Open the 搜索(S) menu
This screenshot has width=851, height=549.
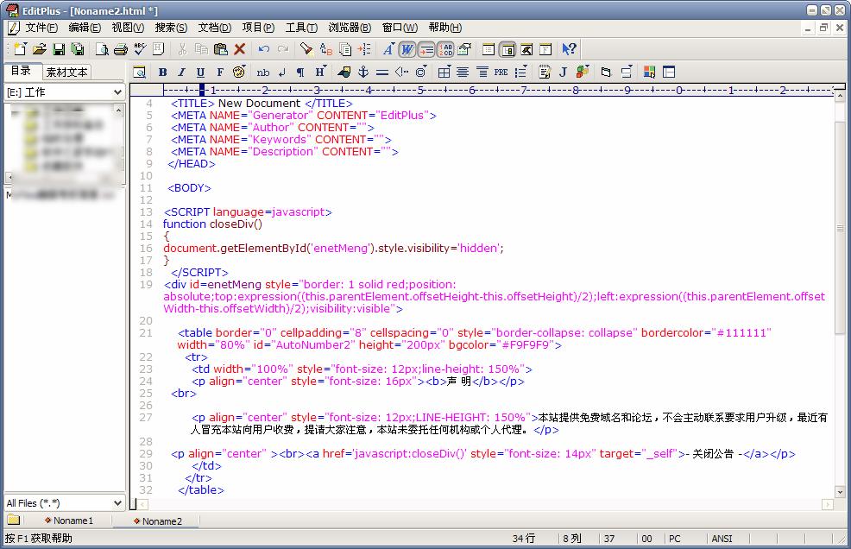173,28
